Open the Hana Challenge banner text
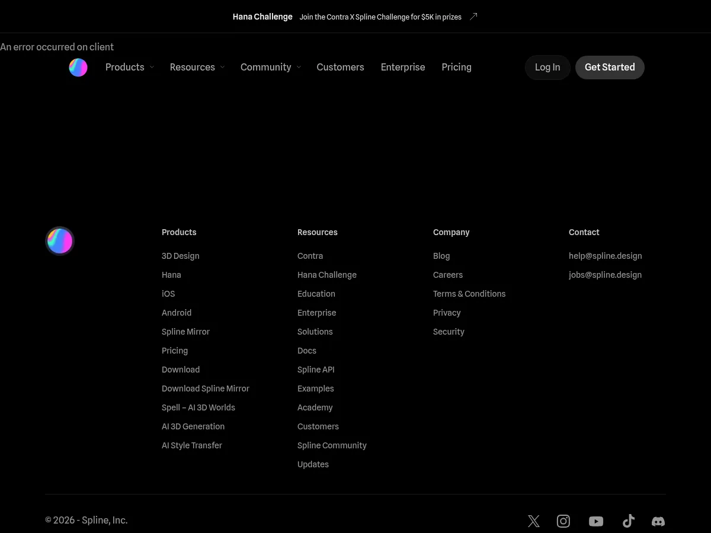 click(x=262, y=17)
